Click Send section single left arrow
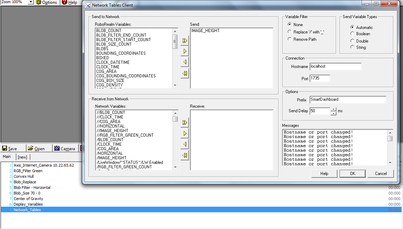This screenshot has width=403, height=229. click(x=184, y=62)
